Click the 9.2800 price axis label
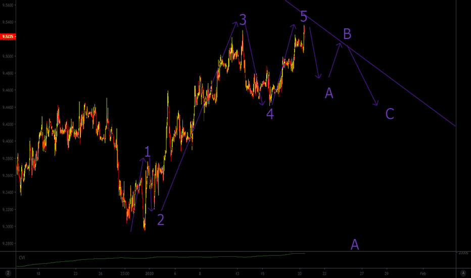 pyautogui.click(x=8, y=244)
